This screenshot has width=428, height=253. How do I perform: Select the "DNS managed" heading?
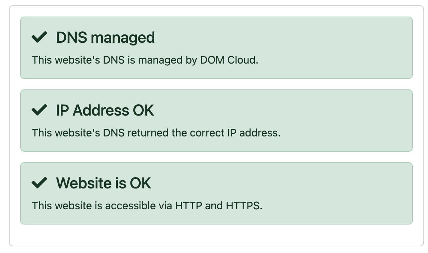pos(105,37)
